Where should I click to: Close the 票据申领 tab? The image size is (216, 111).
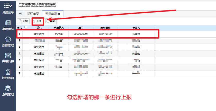point(59,14)
